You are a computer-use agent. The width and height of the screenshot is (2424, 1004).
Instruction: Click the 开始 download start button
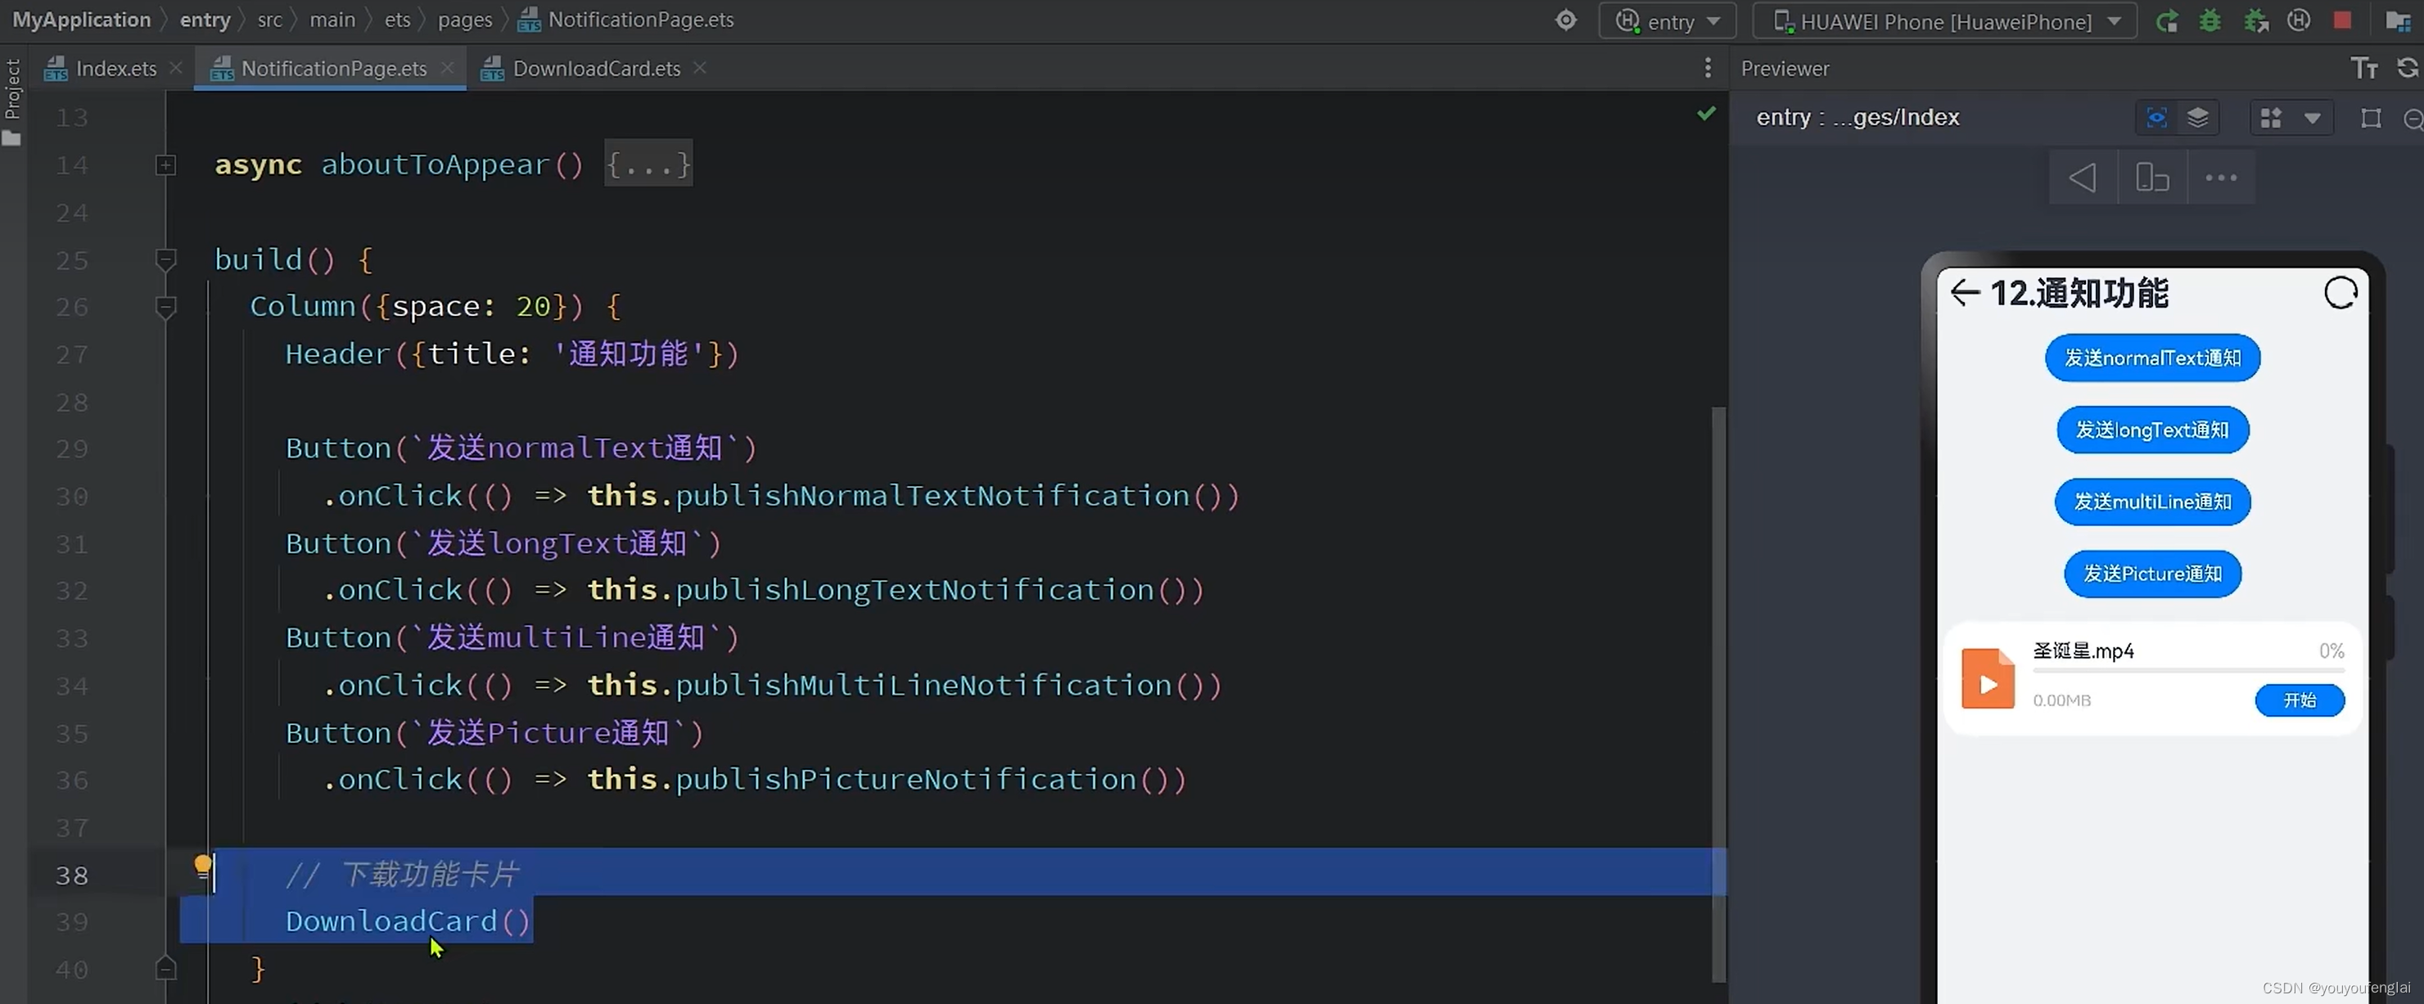(2299, 700)
